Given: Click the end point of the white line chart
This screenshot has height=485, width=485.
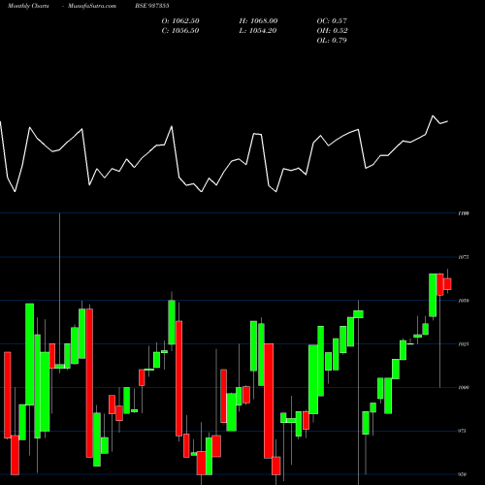Looking at the screenshot, I should 448,121.
